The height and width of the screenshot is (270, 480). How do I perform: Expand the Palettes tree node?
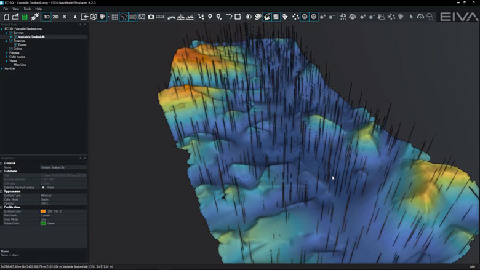(6, 53)
